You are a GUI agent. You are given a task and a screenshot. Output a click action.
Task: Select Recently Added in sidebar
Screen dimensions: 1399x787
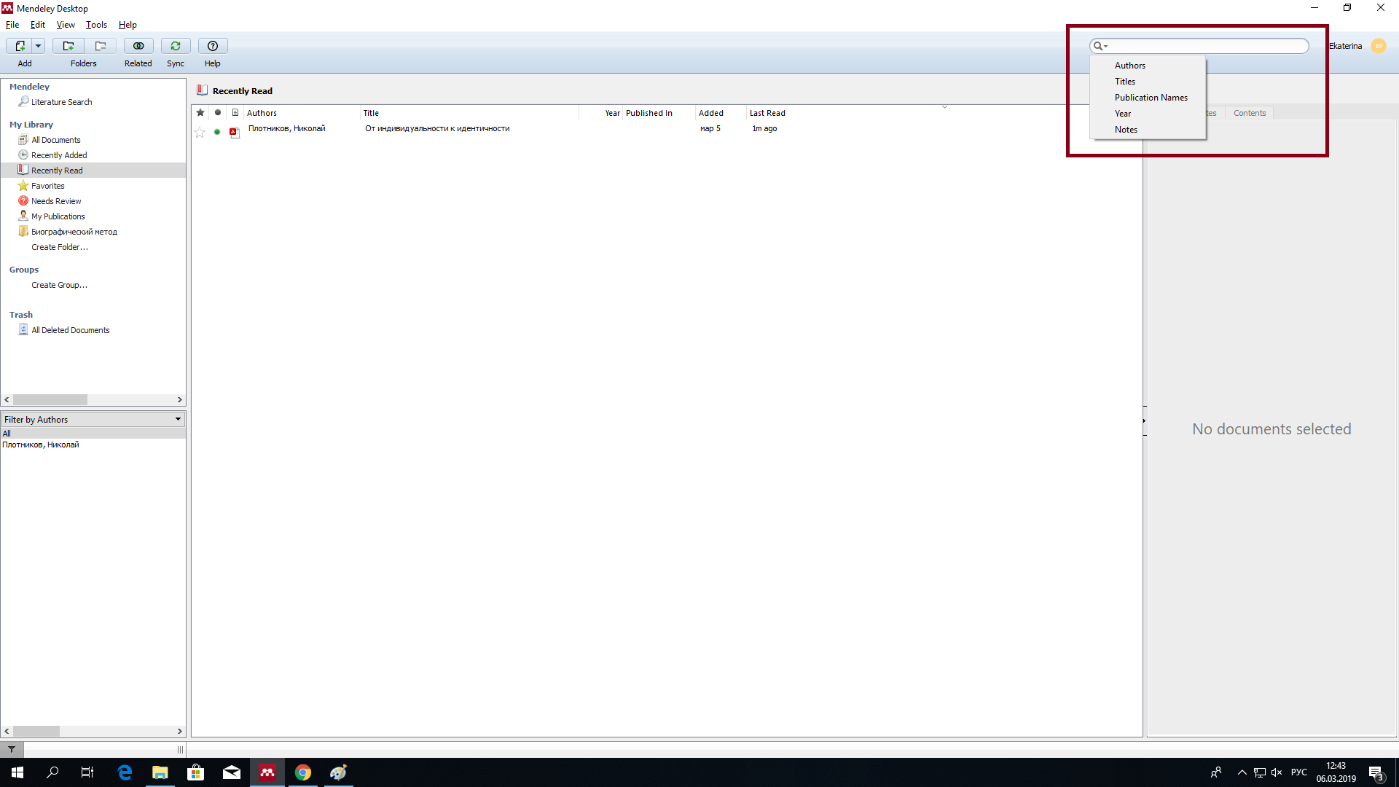[x=59, y=155]
